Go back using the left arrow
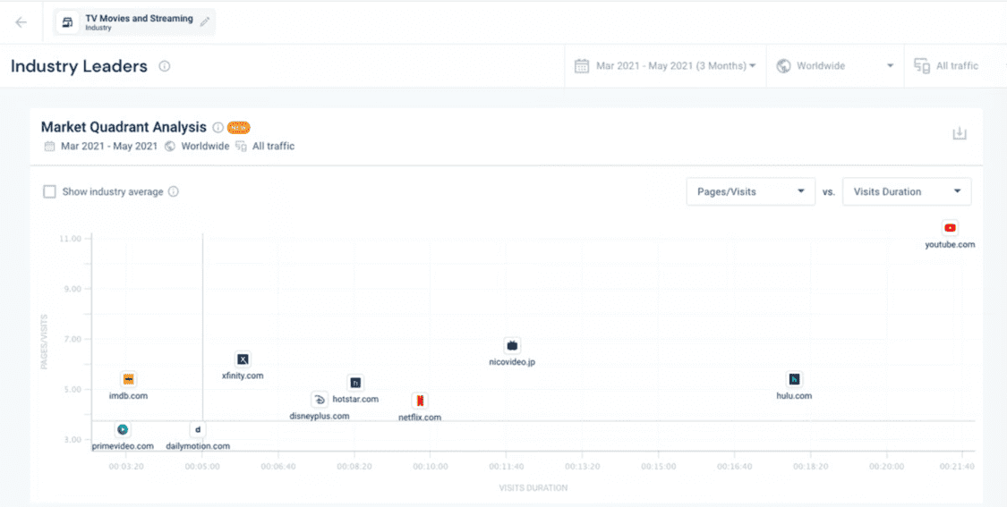The image size is (1007, 507). click(x=21, y=22)
